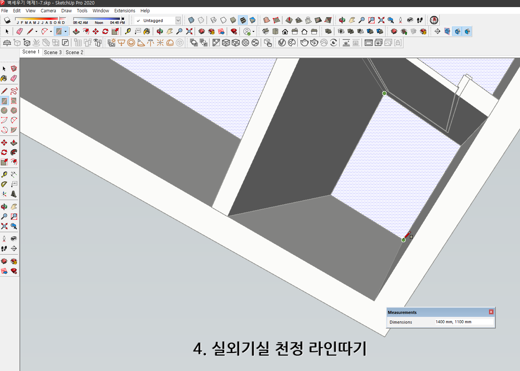Switch to the Scene 2 tab
The height and width of the screenshot is (371, 520).
click(x=74, y=52)
